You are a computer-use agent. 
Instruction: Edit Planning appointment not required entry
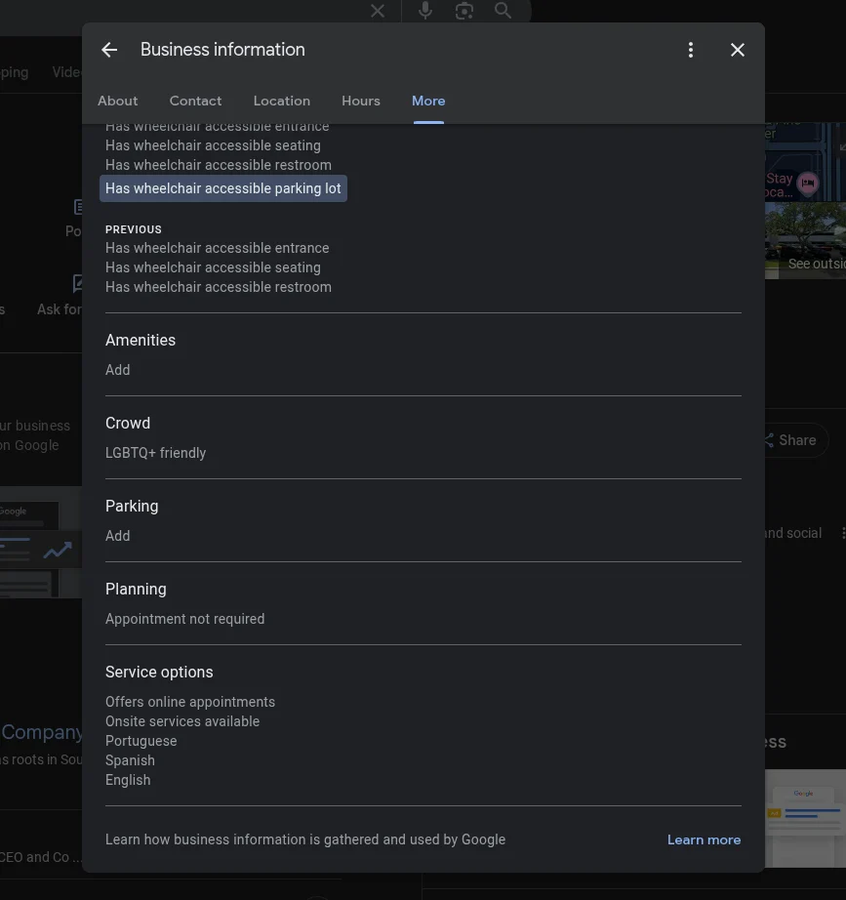pyautogui.click(x=185, y=619)
